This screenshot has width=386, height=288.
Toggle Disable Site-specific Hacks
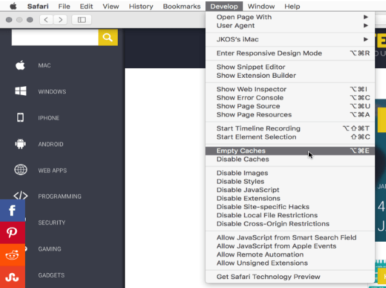pyautogui.click(x=290, y=206)
